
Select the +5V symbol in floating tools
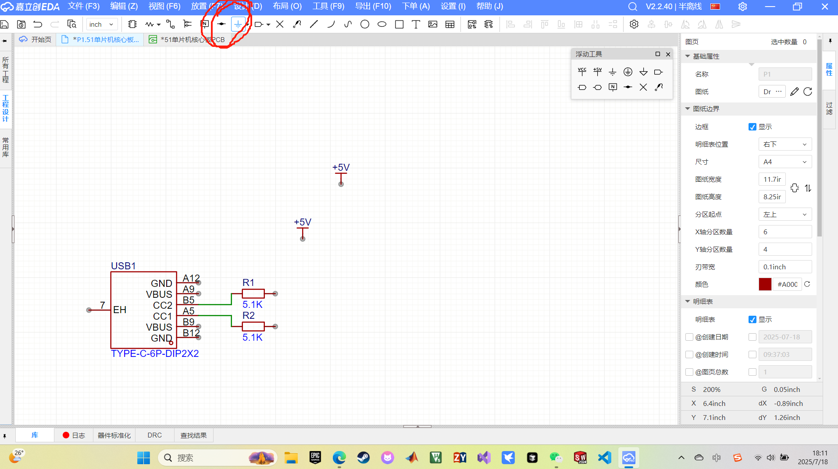pyautogui.click(x=597, y=72)
